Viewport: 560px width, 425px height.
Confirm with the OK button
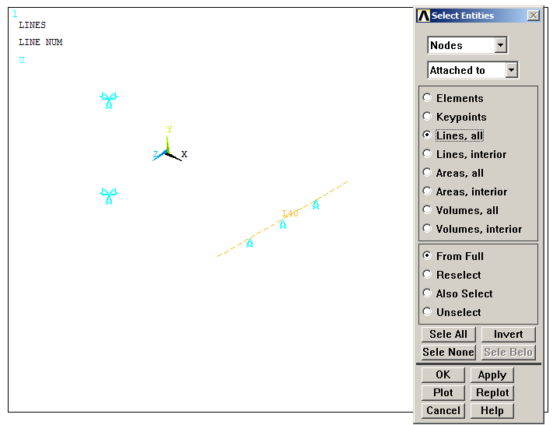point(443,374)
